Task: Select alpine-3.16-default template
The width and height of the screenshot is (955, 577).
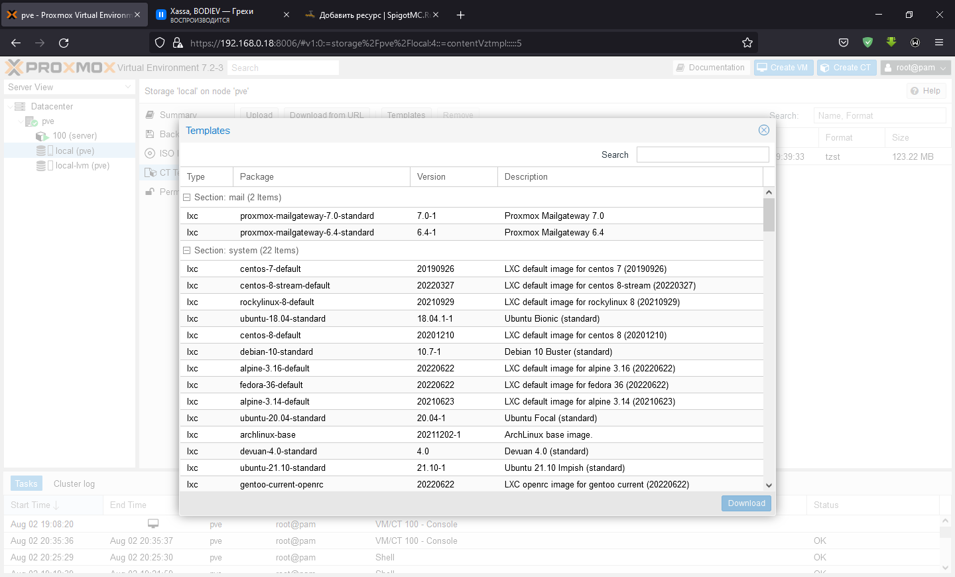Action: coord(472,368)
